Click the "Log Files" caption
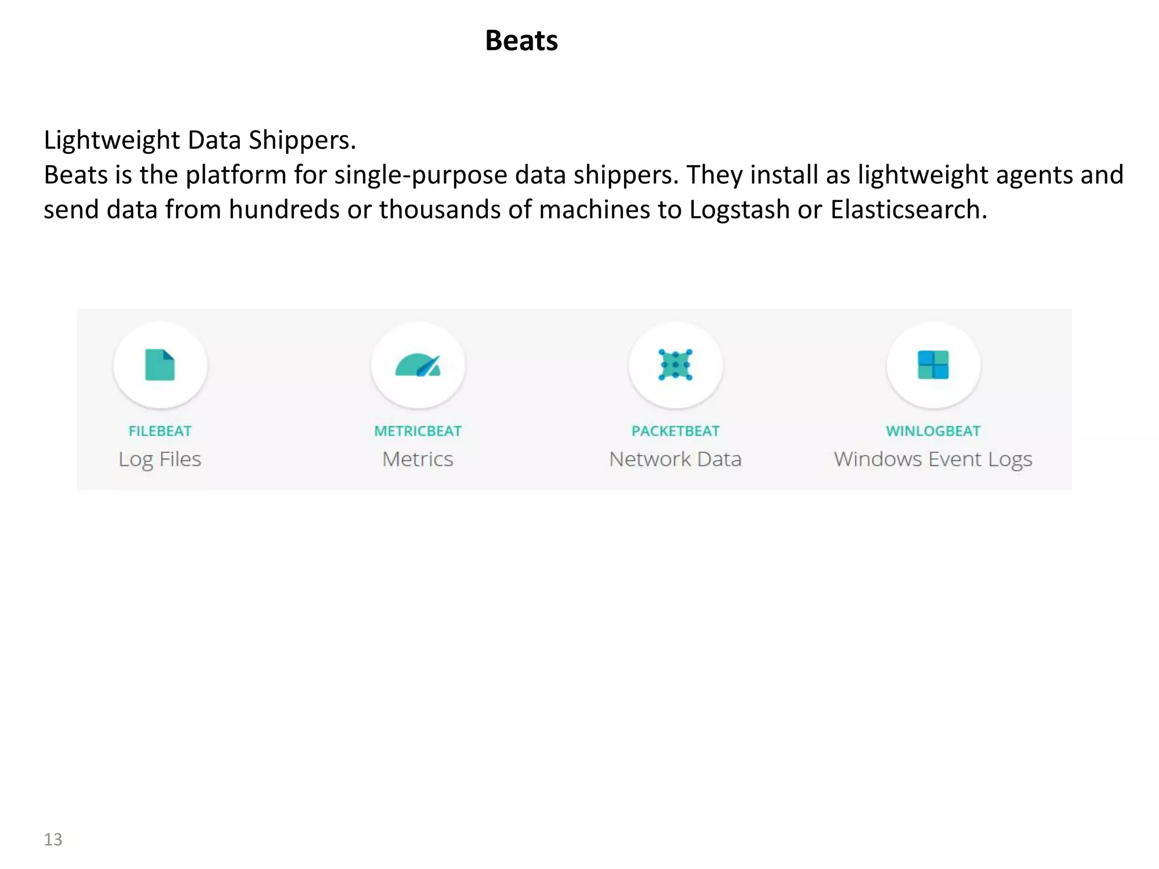Viewport: 1159px width, 869px height. (160, 459)
